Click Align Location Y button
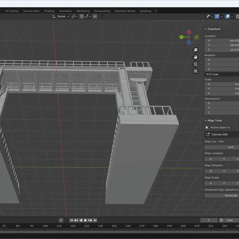Image resolution: width=239 pixels, height=239 pixels. tap(224, 159)
